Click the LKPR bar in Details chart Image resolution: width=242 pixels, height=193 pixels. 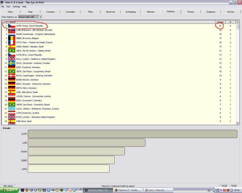pyautogui.click(x=133, y=134)
